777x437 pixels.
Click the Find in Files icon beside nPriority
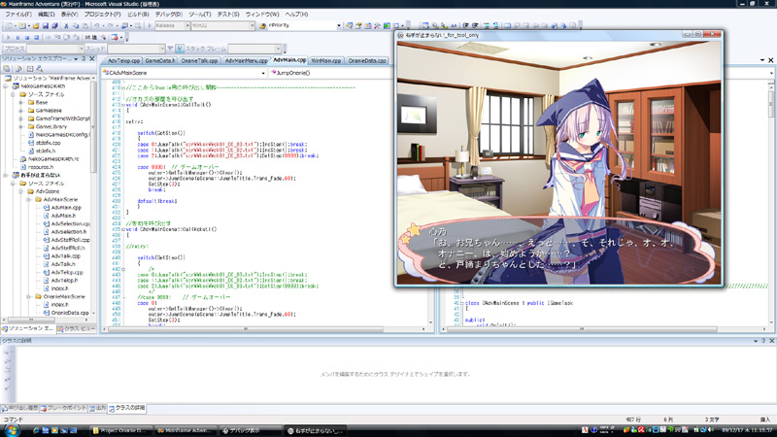coord(262,26)
